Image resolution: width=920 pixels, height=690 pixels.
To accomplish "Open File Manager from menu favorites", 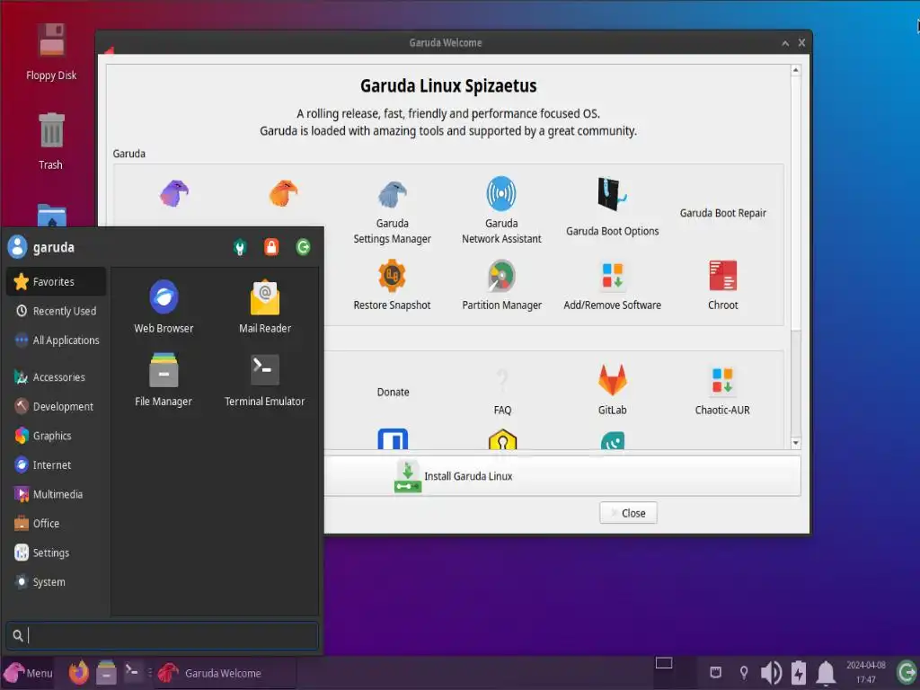I will tap(164, 380).
